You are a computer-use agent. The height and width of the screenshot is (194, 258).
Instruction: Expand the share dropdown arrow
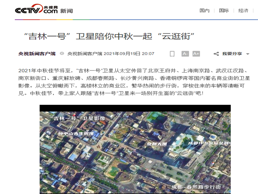pos(248,54)
